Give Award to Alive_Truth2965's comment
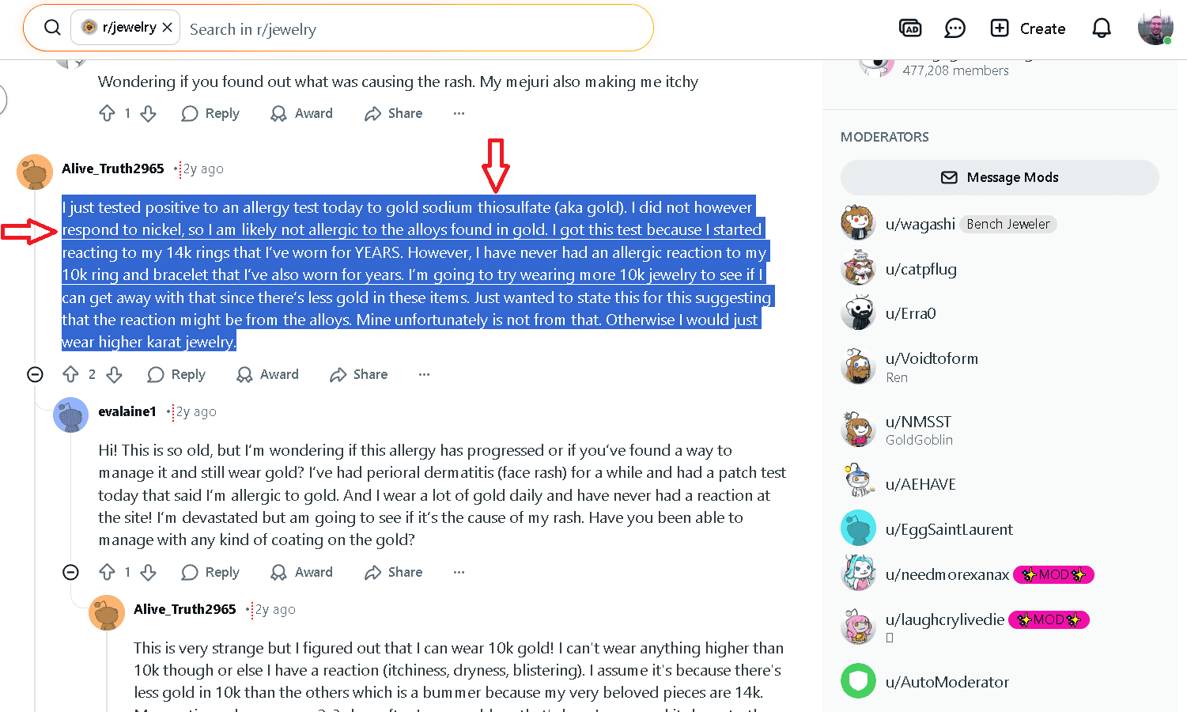1187x712 pixels. point(267,374)
